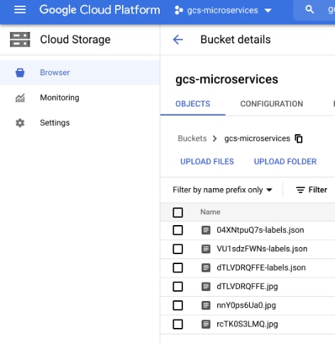Click the Browser bucket icon
Image resolution: width=335 pixels, height=345 pixels.
20,72
